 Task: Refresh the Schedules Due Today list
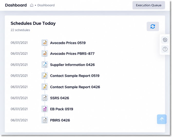point(153,26)
